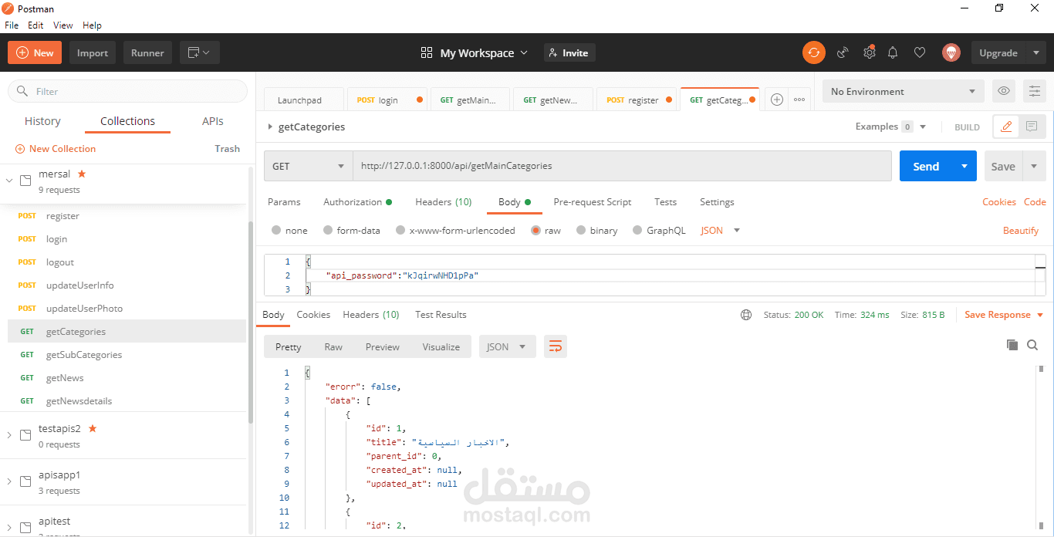Viewport: 1054px width, 537px height.
Task: Click the Send button
Action: click(926, 166)
